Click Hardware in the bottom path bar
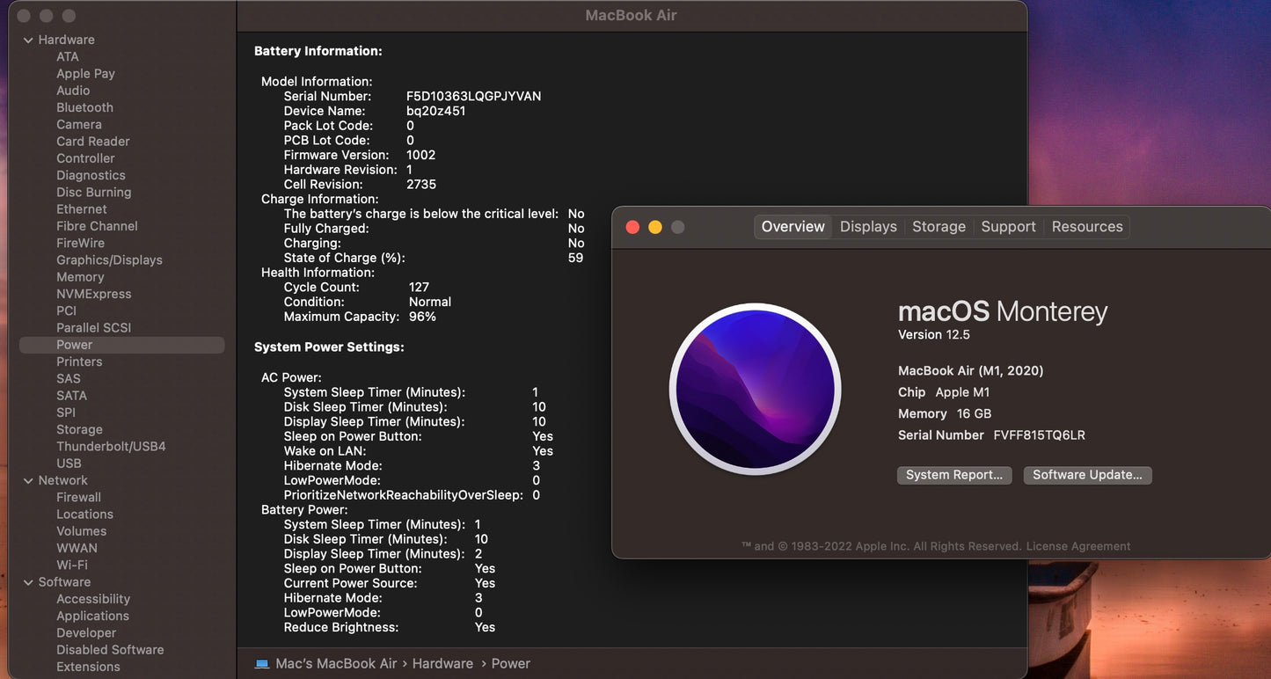This screenshot has height=679, width=1271. (x=442, y=664)
